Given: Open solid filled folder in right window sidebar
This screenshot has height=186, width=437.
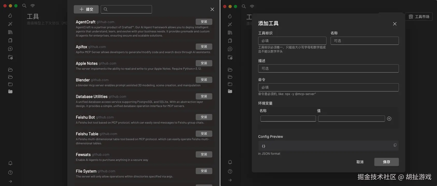Looking at the screenshot, I should (x=230, y=91).
